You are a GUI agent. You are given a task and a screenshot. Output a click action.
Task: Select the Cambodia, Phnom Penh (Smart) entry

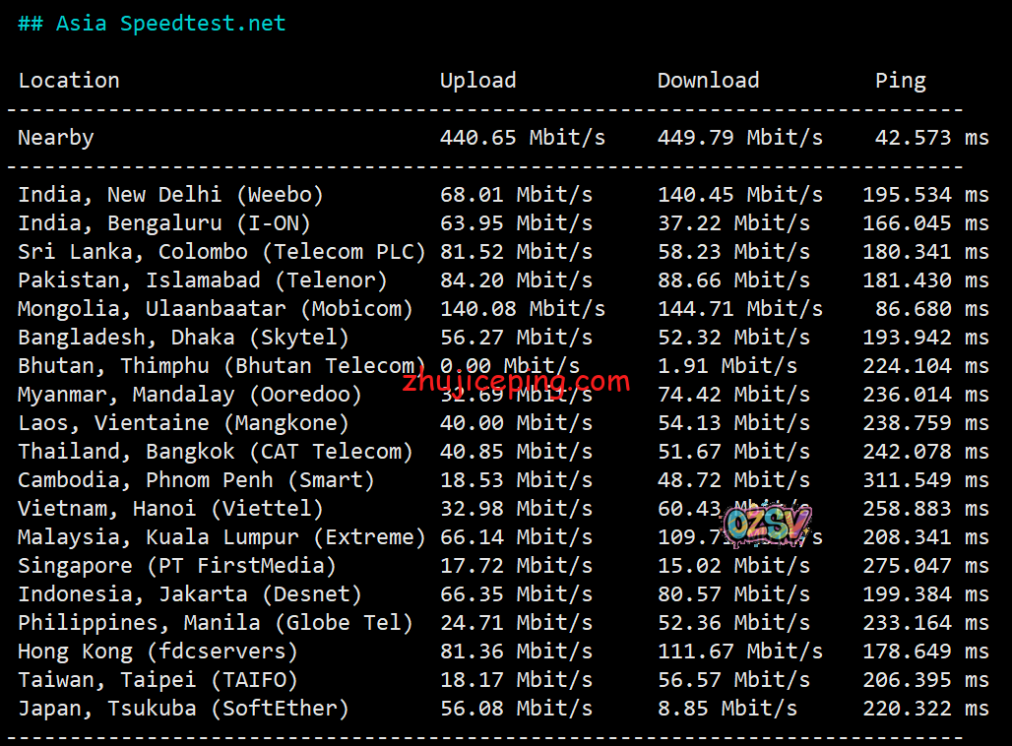pos(196,480)
